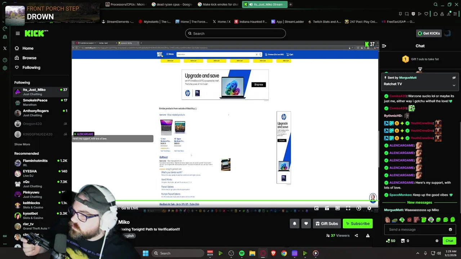The width and height of the screenshot is (461, 259).
Task: Open the chat shop icon showing 0
Action: [405, 241]
